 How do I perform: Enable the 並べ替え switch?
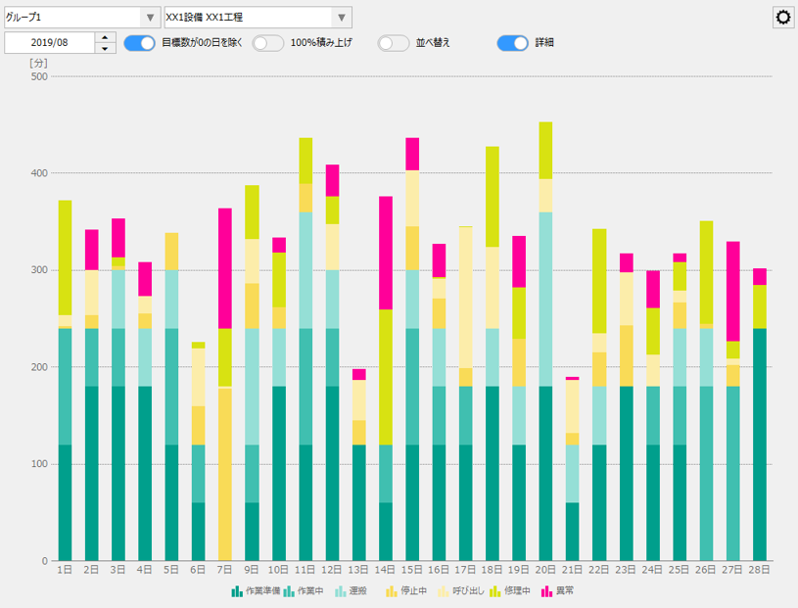coord(395,44)
